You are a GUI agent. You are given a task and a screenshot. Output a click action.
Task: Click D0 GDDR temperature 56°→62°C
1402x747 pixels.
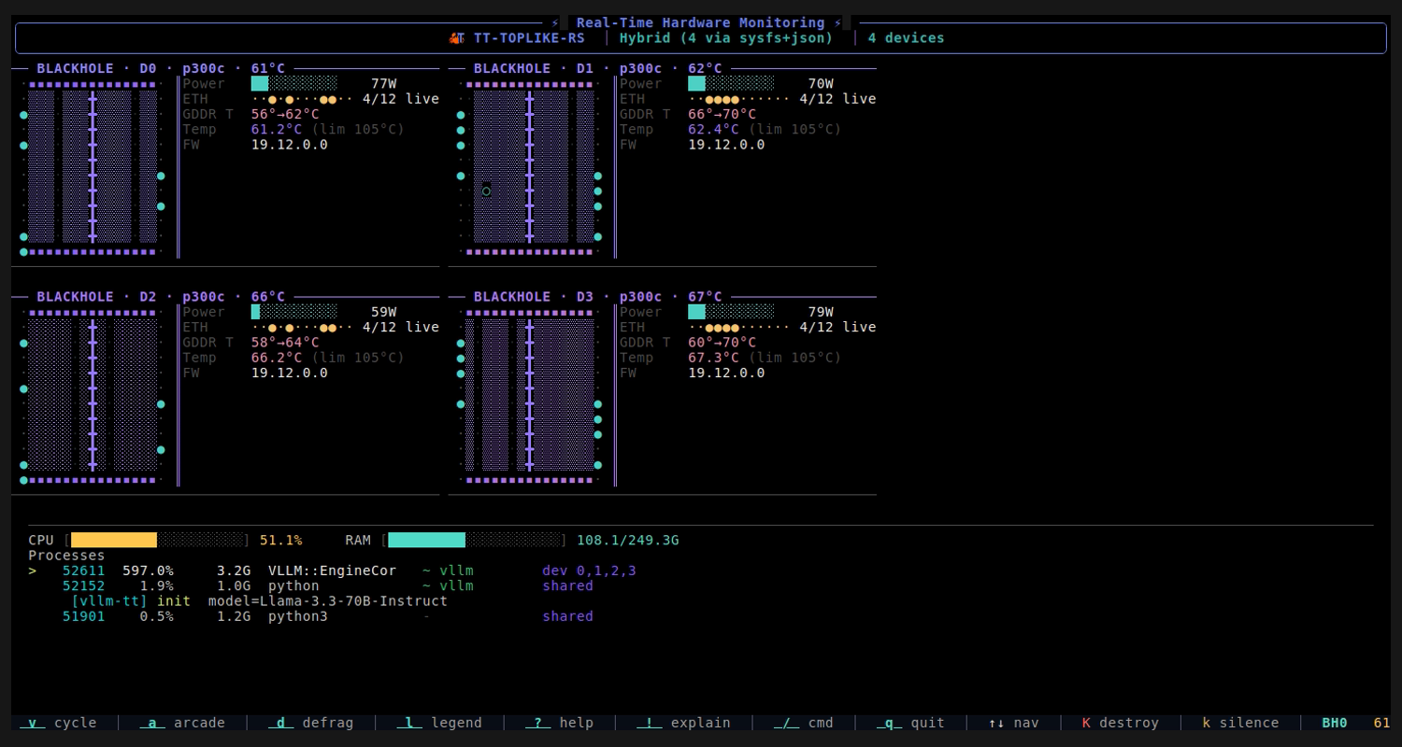point(285,114)
